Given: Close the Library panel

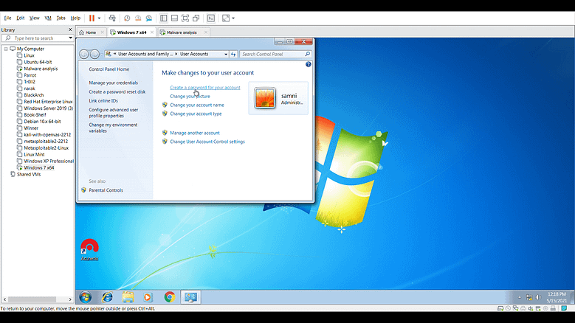Looking at the screenshot, I should tap(70, 29).
